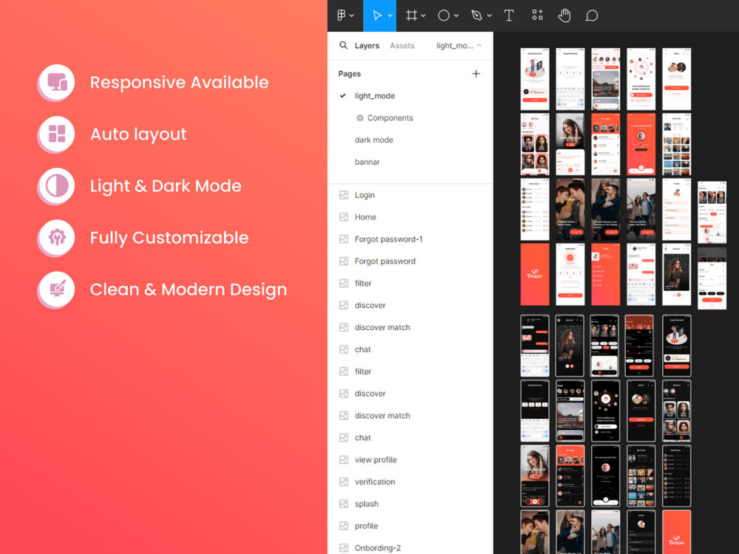Open Move tool options dropdown arrow

click(390, 16)
